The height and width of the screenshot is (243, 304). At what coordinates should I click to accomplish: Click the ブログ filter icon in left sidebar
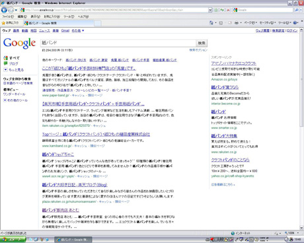(x=6, y=63)
